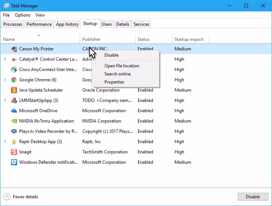This screenshot has width=272, height=206.
Task: Sort by the Startup impact column header
Action: pos(191,38)
